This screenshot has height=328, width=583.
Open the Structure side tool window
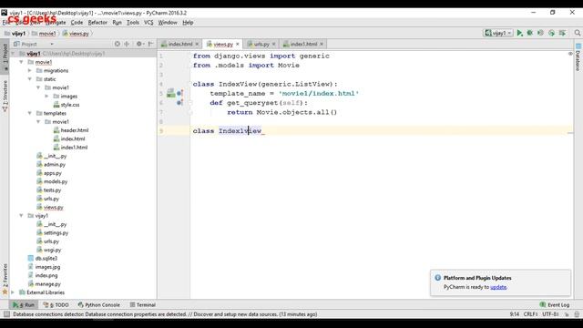pos(5,96)
